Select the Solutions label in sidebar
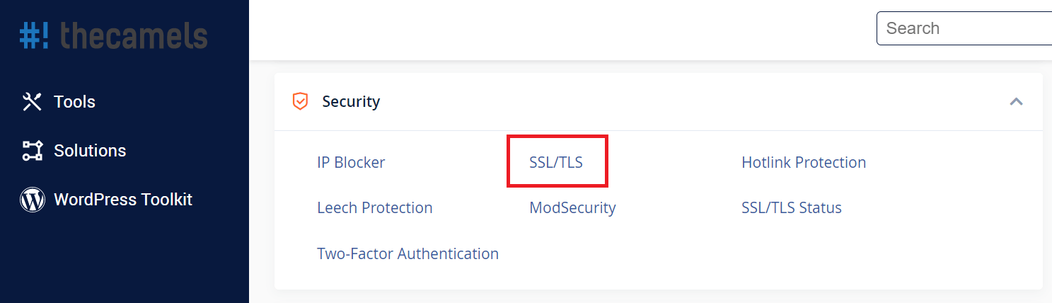1052x303 pixels. click(90, 151)
